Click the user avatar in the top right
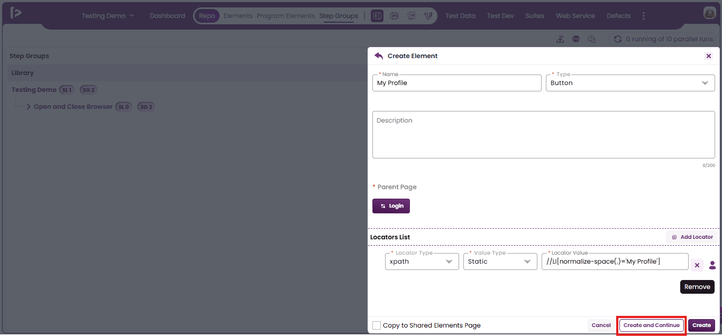Viewport: 722px width, 336px height. point(709,13)
